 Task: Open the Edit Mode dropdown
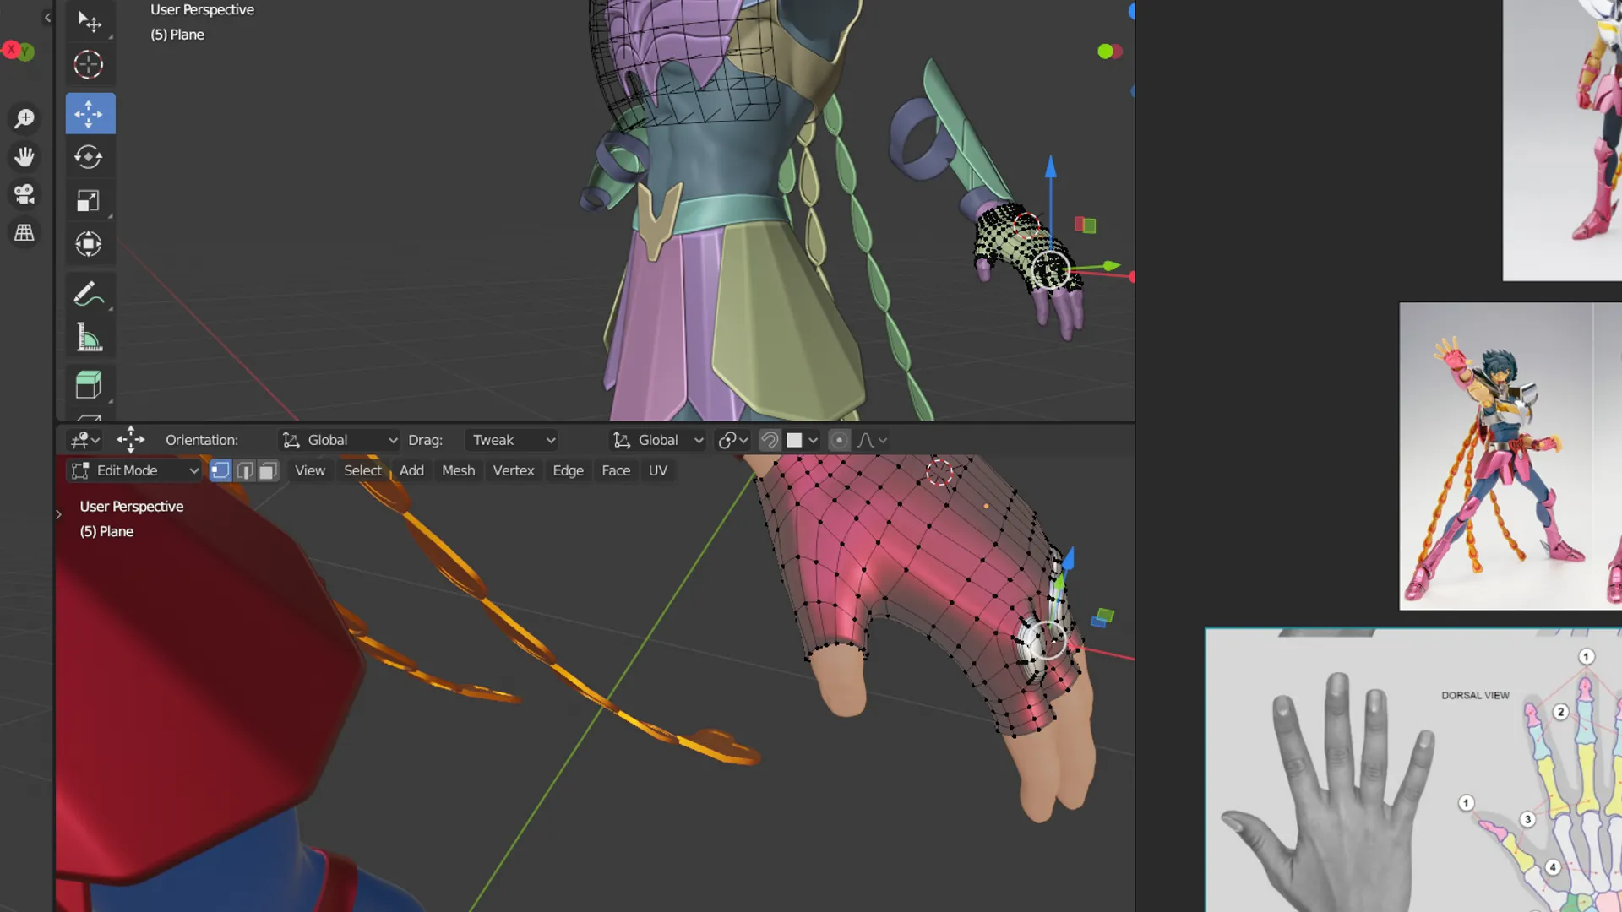click(x=134, y=470)
